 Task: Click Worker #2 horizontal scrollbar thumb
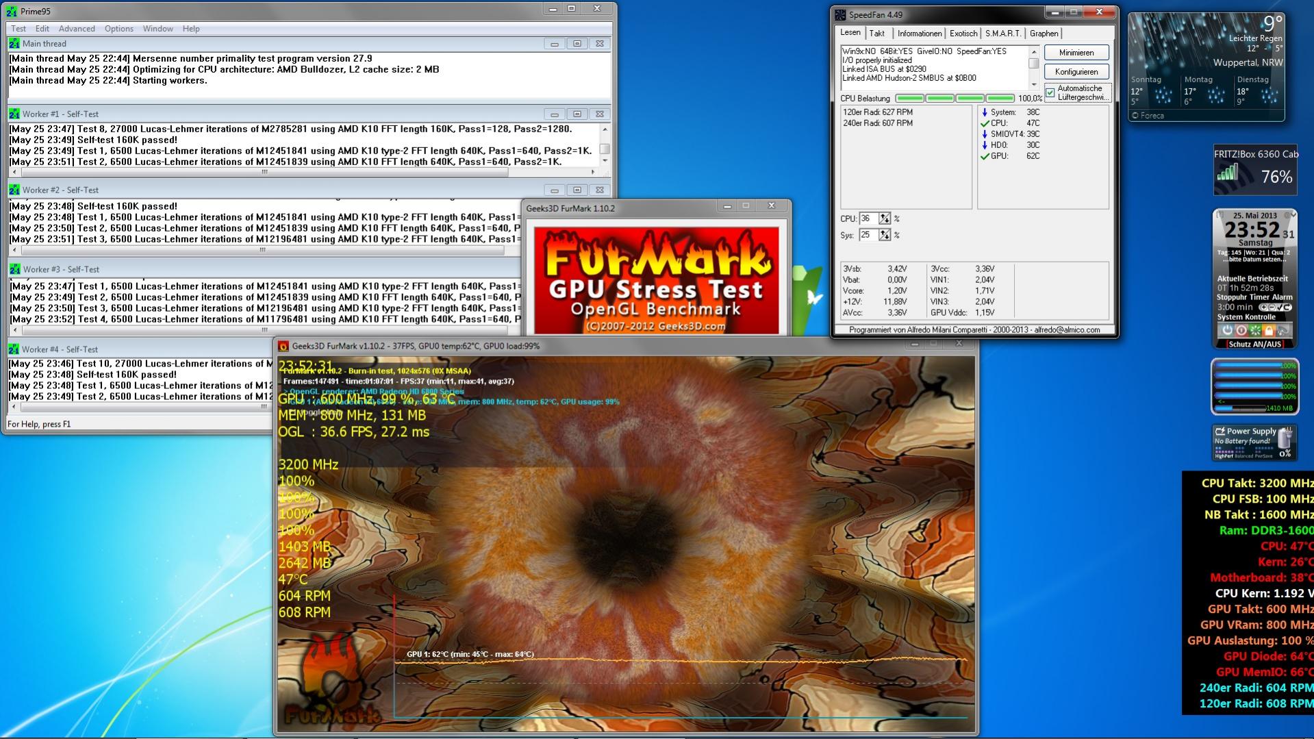[x=262, y=250]
